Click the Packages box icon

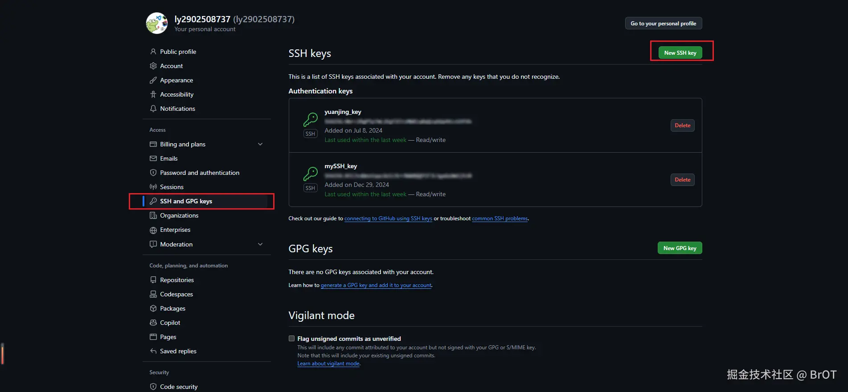coord(153,308)
